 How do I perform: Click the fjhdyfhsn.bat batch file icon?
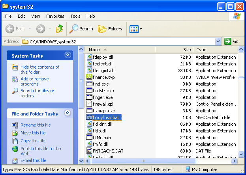[89, 117]
